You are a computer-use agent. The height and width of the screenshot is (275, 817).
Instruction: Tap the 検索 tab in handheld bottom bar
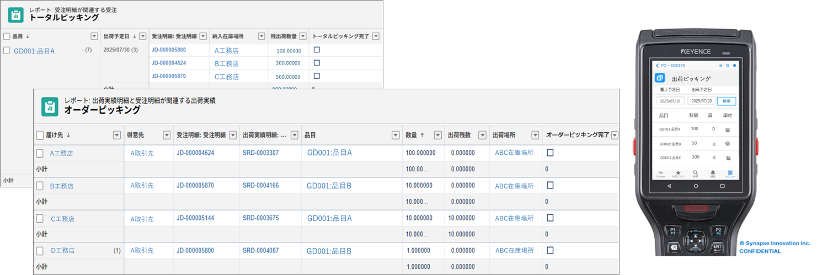tap(696, 174)
